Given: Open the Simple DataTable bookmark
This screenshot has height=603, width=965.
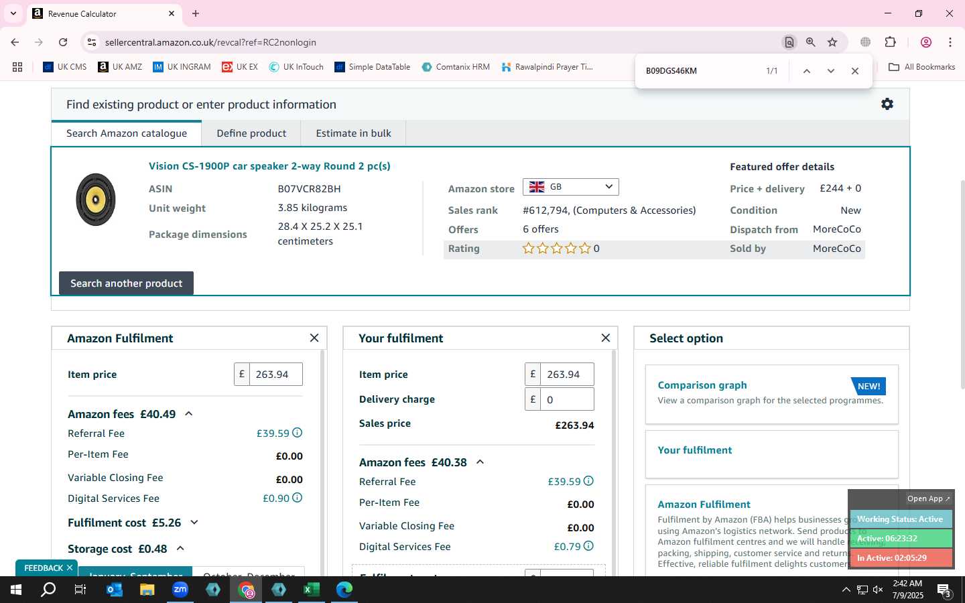Looking at the screenshot, I should click(x=373, y=67).
